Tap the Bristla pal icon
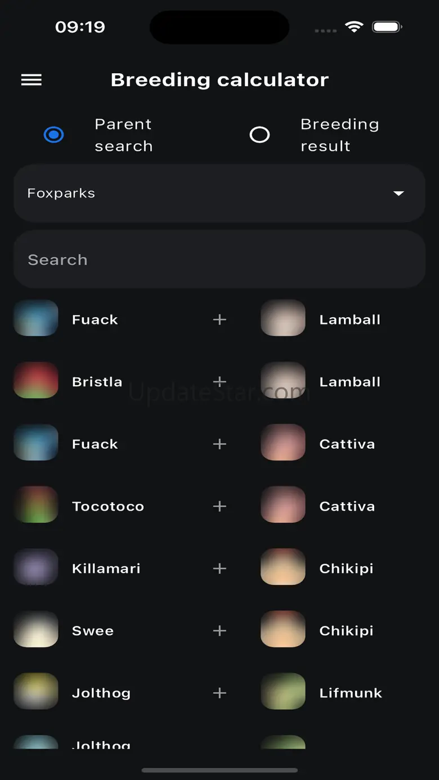This screenshot has width=439, height=780. pyautogui.click(x=36, y=381)
